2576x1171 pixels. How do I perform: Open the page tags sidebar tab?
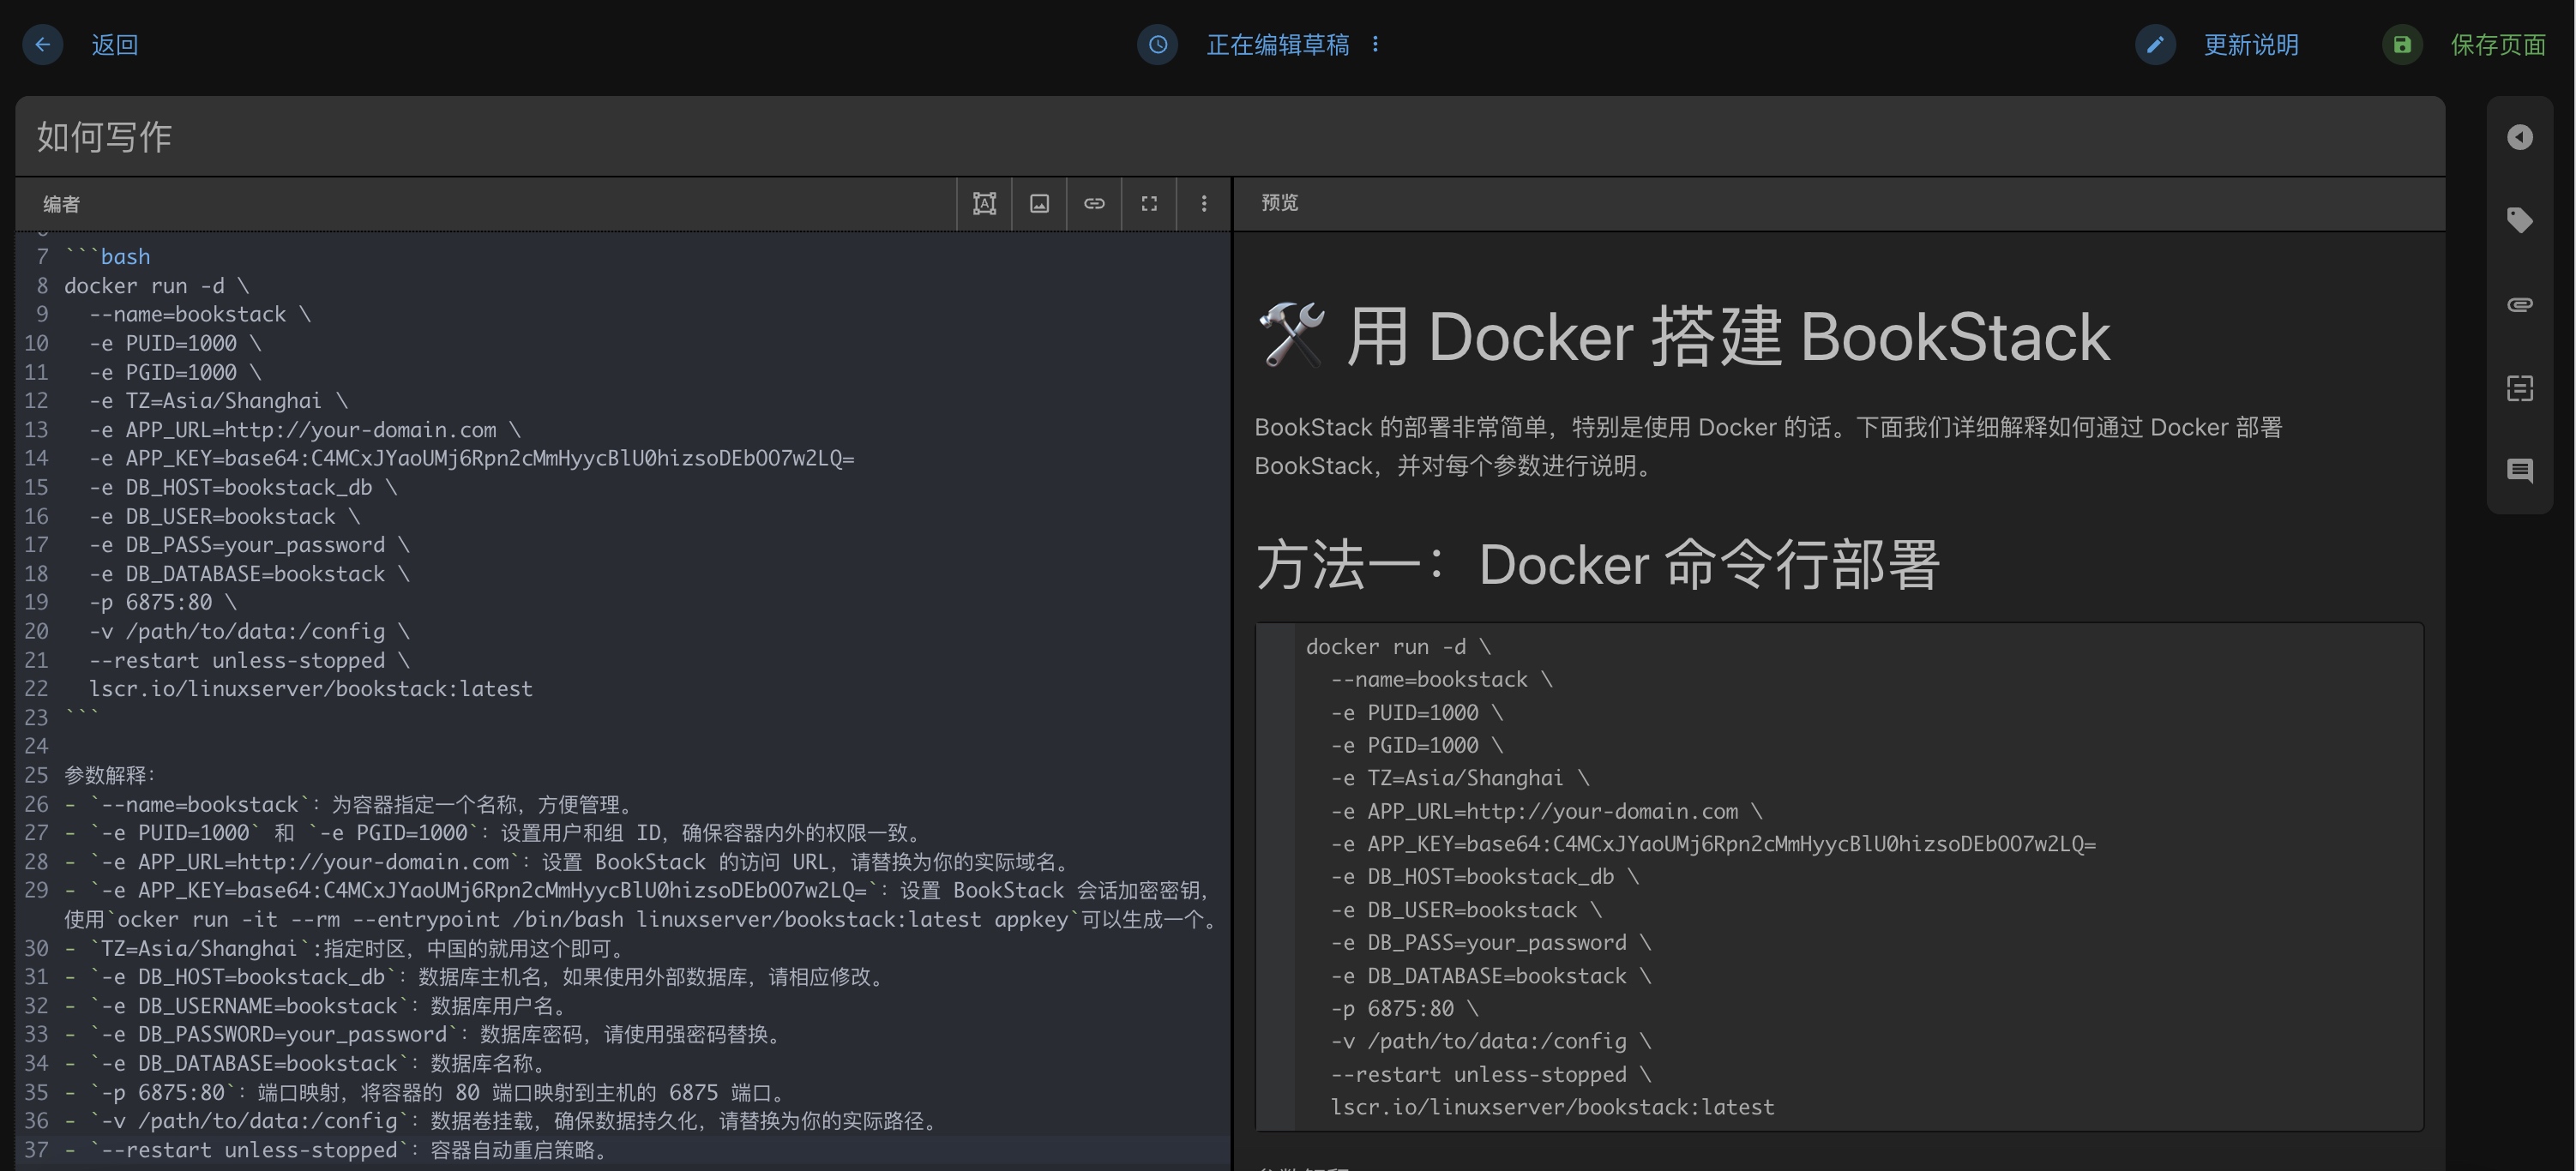pyautogui.click(x=2519, y=220)
